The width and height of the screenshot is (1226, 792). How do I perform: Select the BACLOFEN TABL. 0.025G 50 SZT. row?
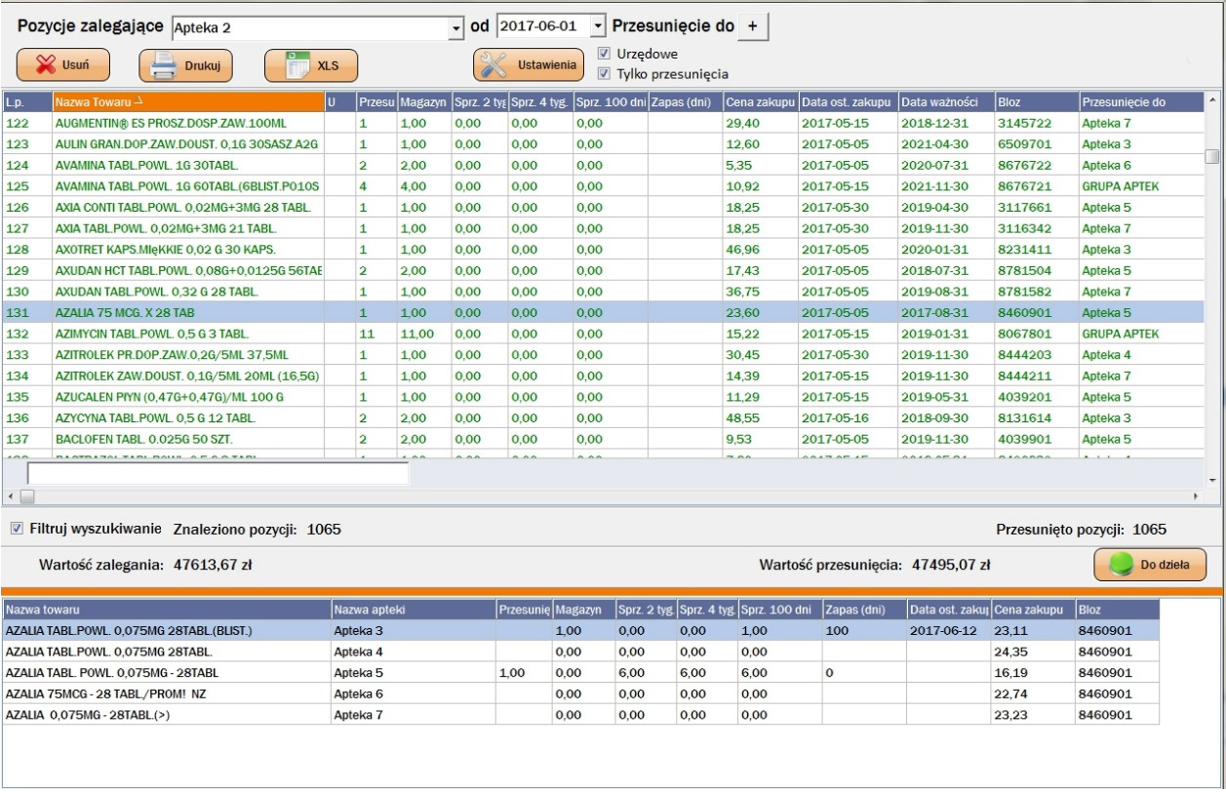pyautogui.click(x=185, y=439)
